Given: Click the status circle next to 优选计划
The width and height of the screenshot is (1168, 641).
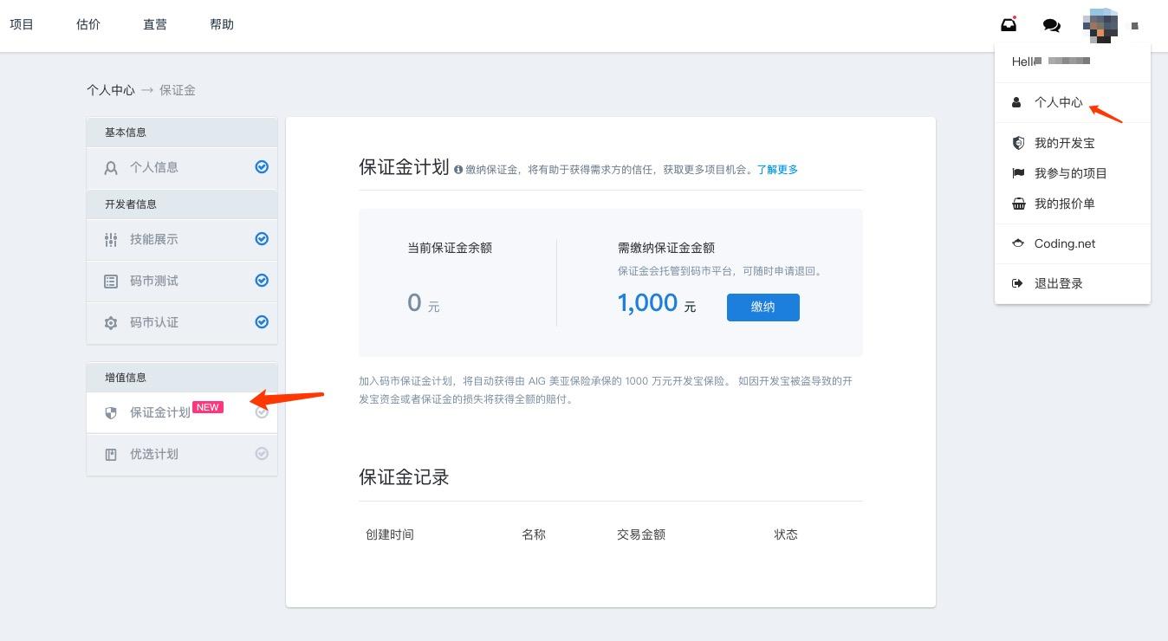Looking at the screenshot, I should click(262, 453).
